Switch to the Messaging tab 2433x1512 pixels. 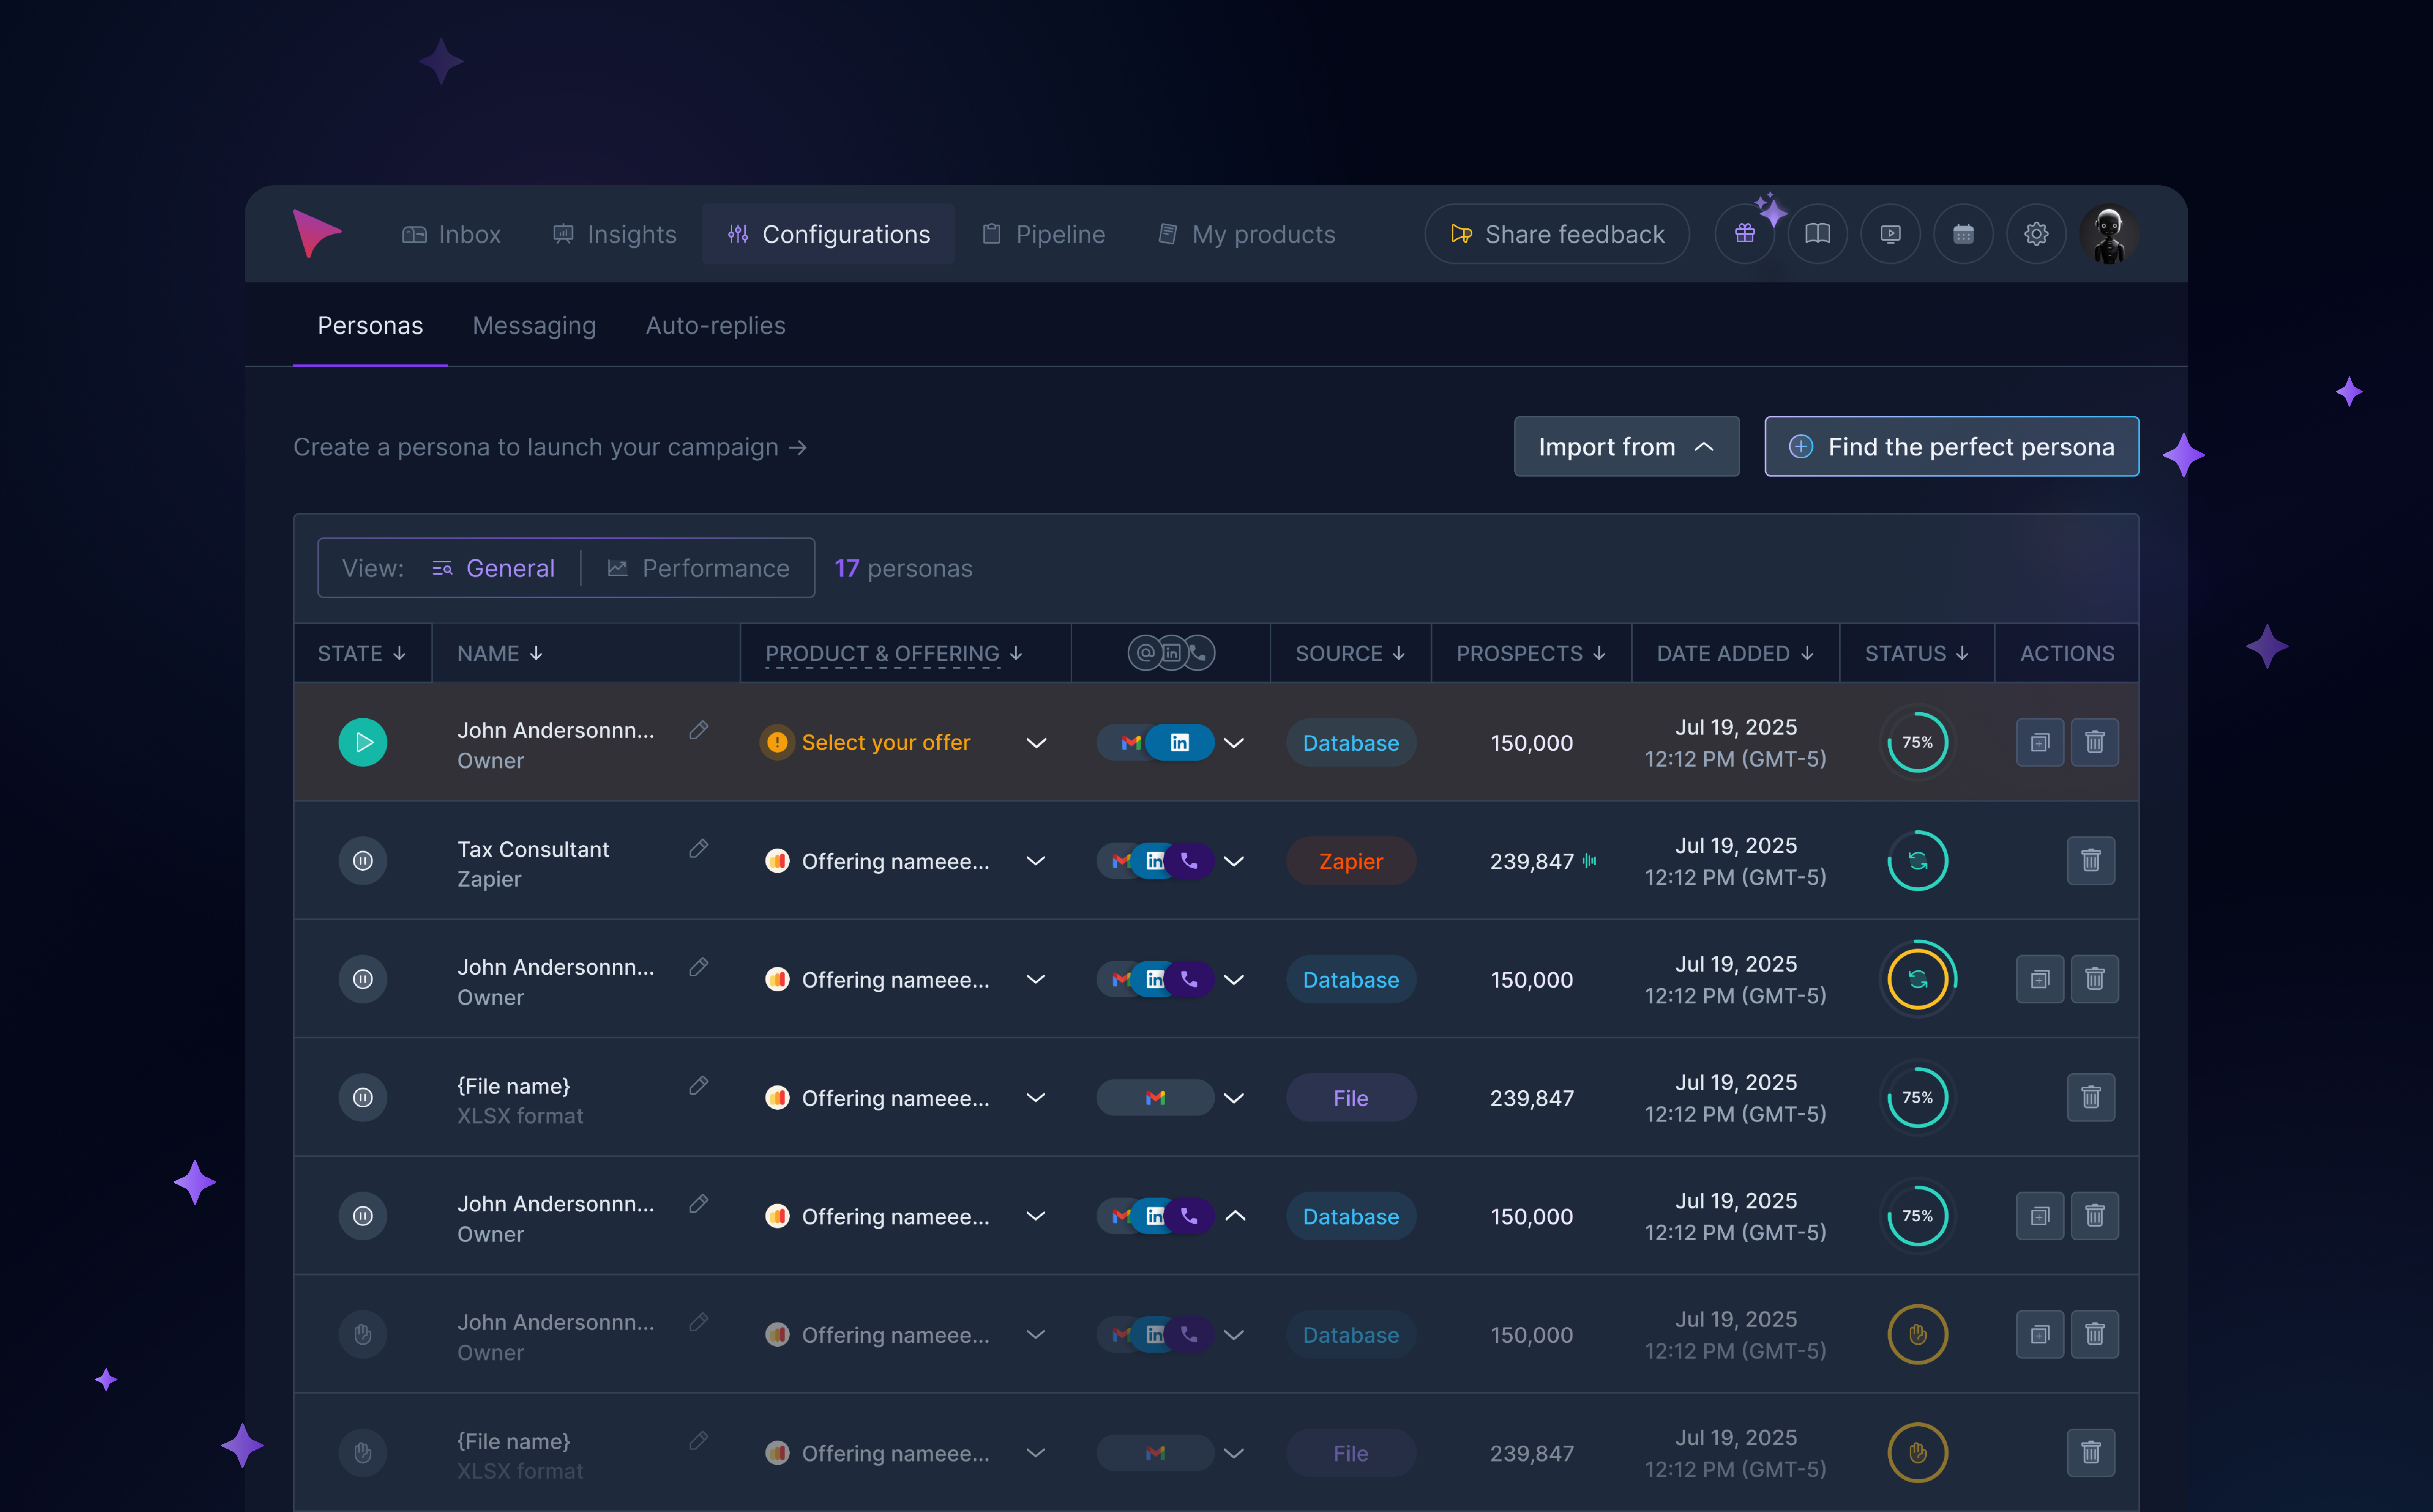click(x=533, y=325)
